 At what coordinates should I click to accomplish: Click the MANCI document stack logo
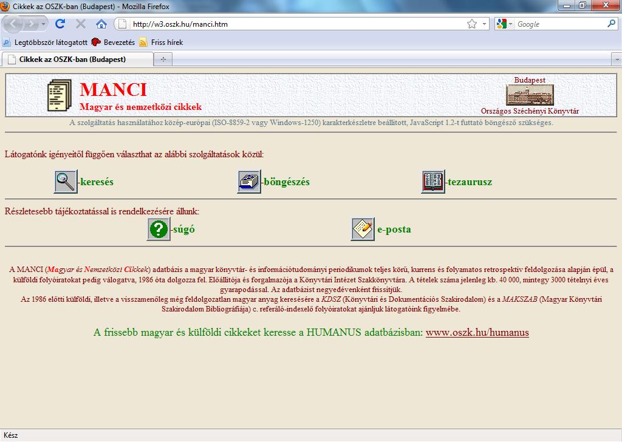(x=60, y=95)
